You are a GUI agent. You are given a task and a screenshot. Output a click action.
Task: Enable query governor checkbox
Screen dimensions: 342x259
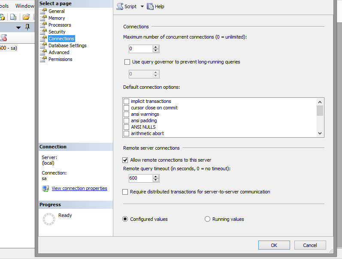point(127,62)
